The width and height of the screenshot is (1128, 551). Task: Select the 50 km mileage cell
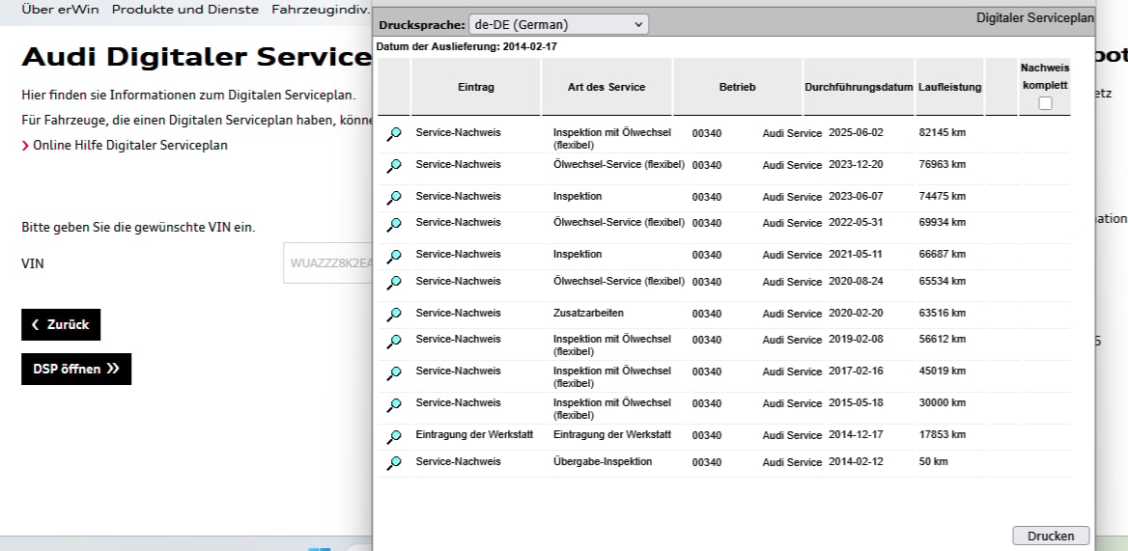point(933,461)
